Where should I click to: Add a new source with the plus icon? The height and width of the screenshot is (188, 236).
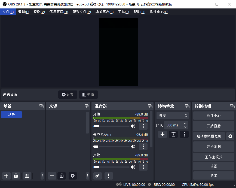coord(52,176)
